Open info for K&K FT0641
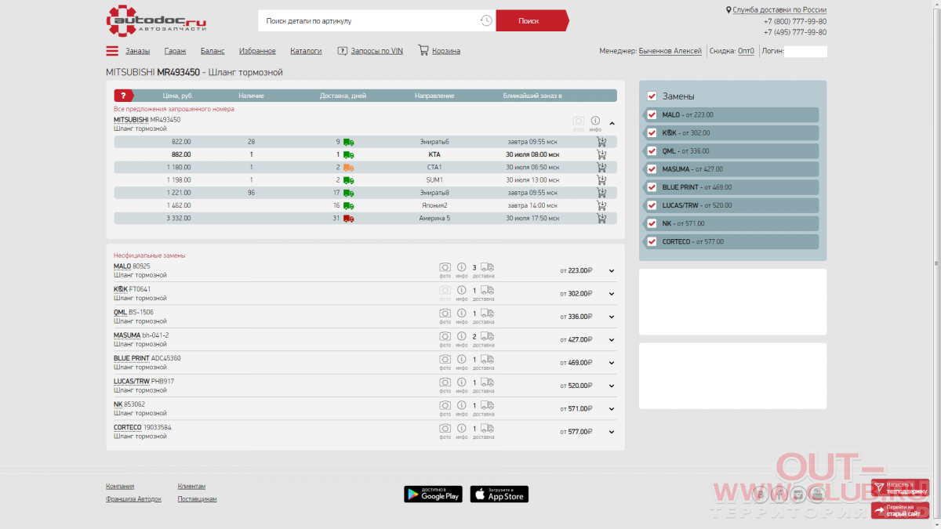The width and height of the screenshot is (941, 529). (462, 291)
